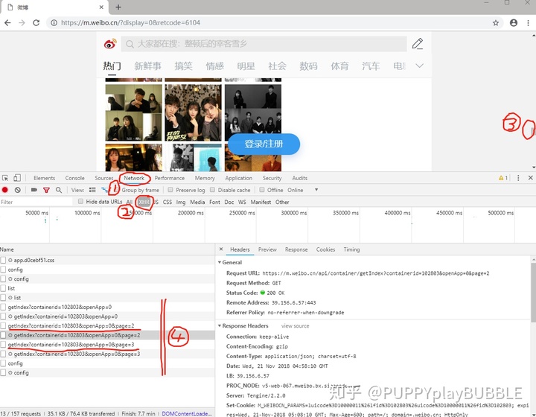Click the compose post pencil icon
Screen dimensions: 536x417
pyautogui.click(x=418, y=44)
